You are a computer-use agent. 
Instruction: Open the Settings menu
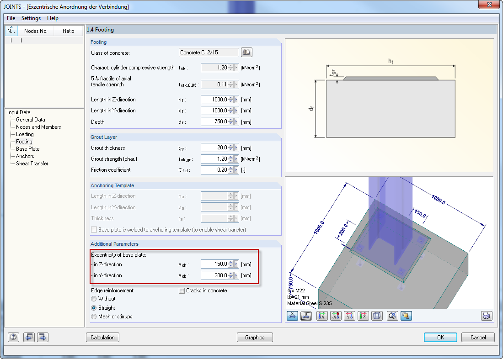31,18
